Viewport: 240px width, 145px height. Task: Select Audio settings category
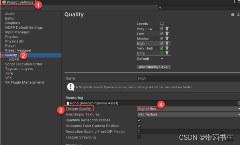(x=10, y=14)
